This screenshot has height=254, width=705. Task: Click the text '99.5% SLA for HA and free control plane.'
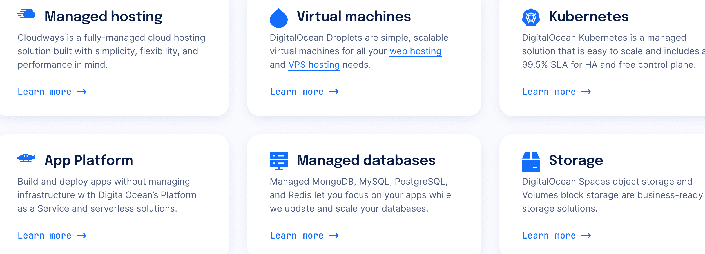click(609, 65)
